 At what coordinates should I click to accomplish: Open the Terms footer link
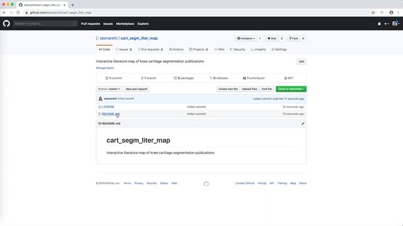click(x=127, y=183)
